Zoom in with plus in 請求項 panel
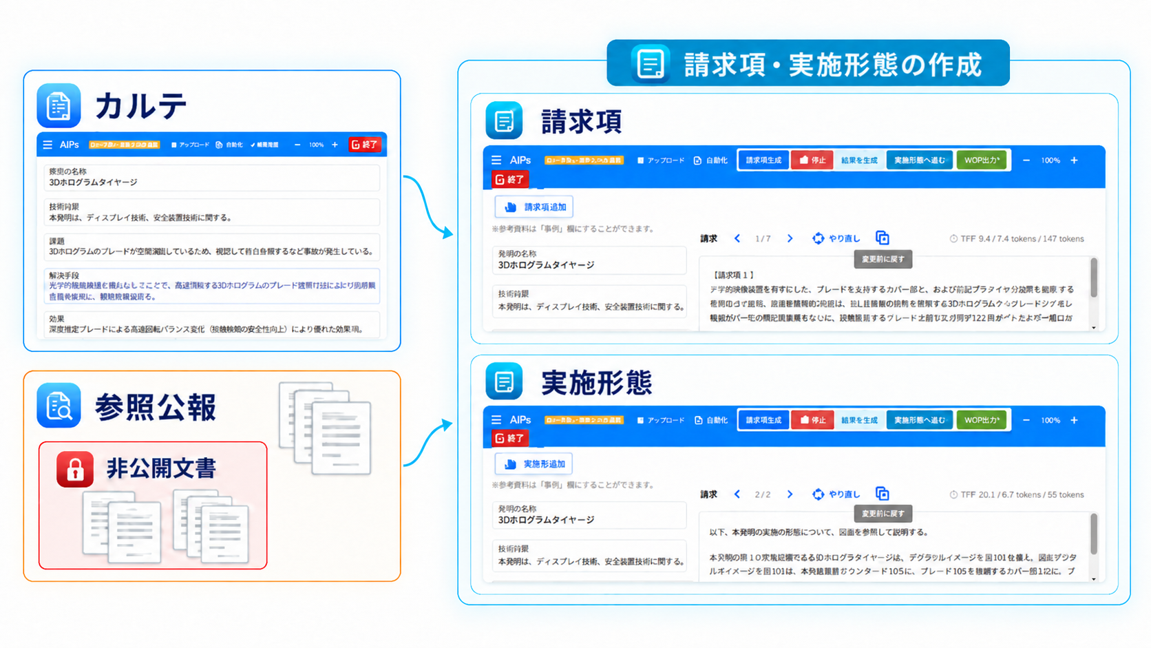1151x648 pixels. [1074, 160]
